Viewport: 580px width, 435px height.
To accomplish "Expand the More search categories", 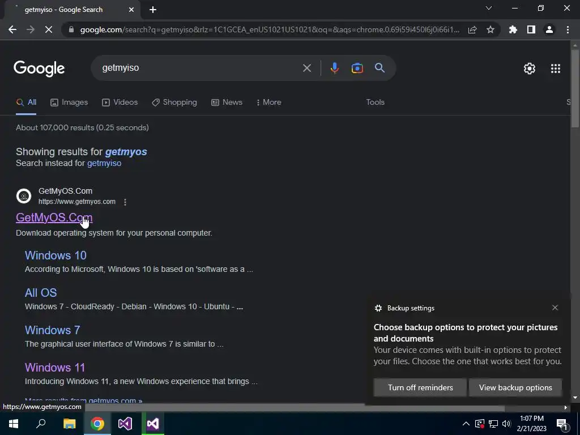I will pyautogui.click(x=269, y=103).
